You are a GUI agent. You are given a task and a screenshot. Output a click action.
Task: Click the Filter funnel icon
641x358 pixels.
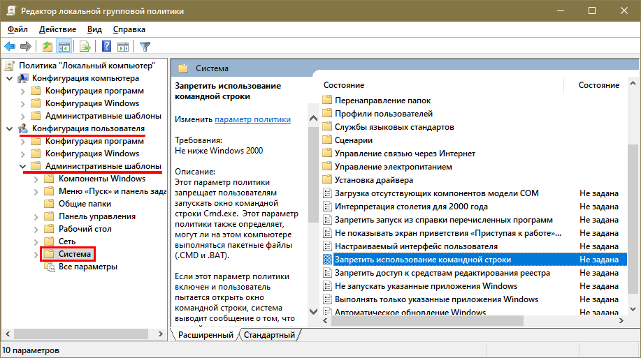145,47
